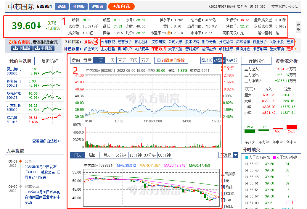Open the 财务分析 link
Viewport: 307px width, 209px height.
point(209,42)
